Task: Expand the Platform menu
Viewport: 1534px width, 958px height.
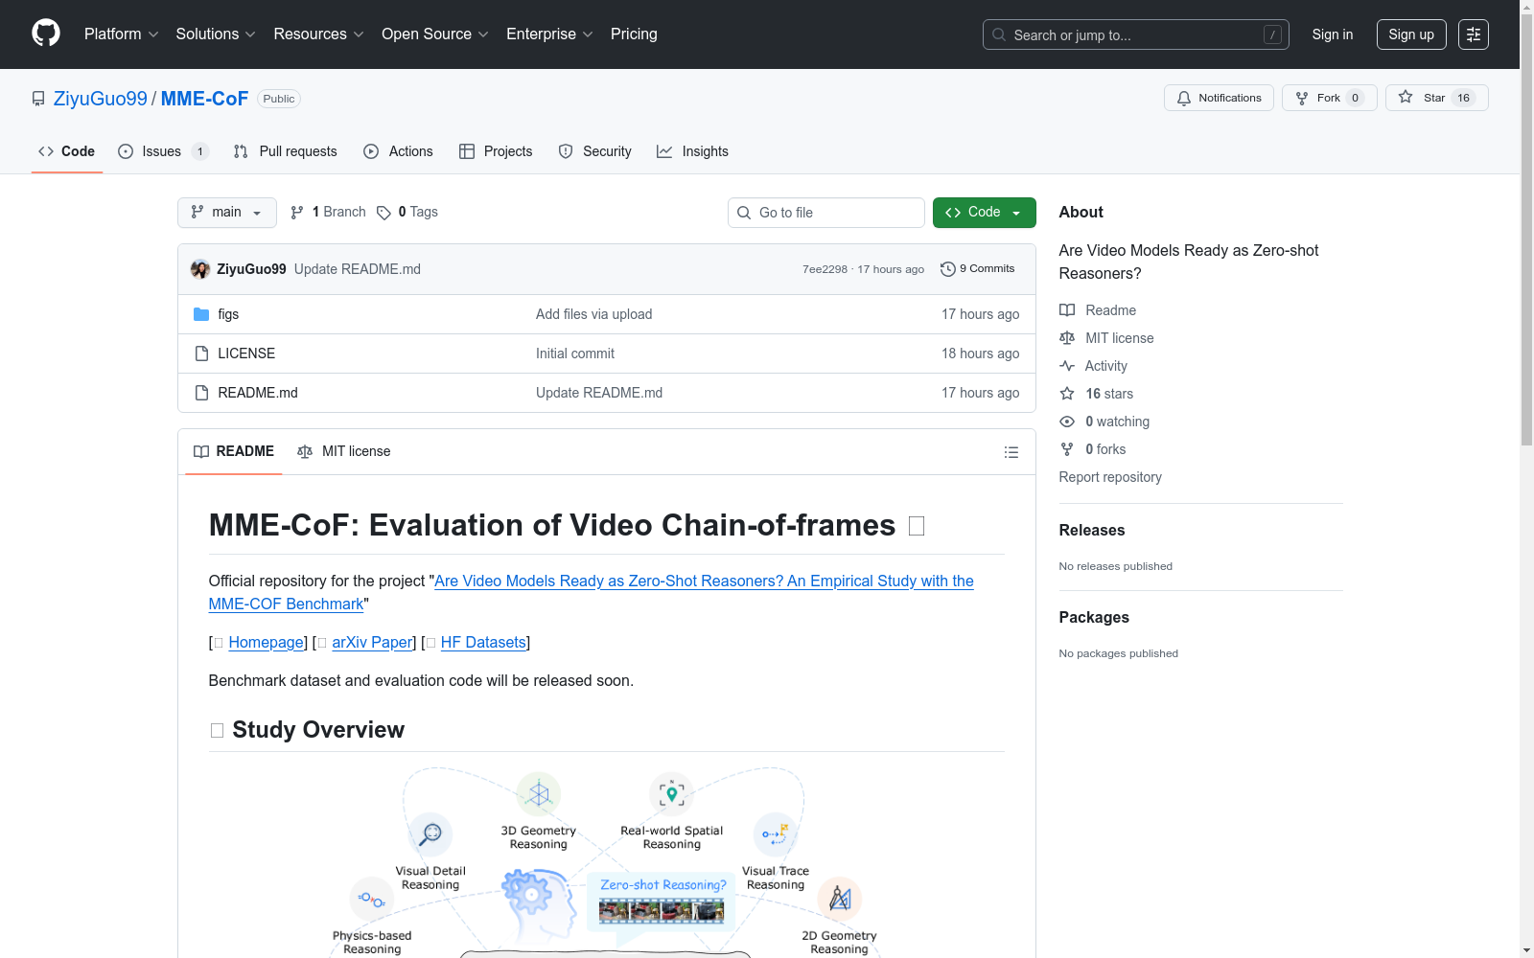Action: [122, 34]
